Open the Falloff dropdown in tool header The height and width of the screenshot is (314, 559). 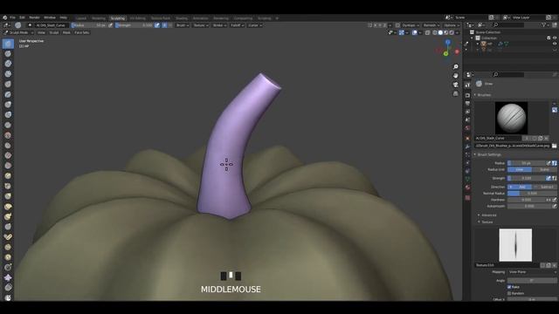coord(237,25)
